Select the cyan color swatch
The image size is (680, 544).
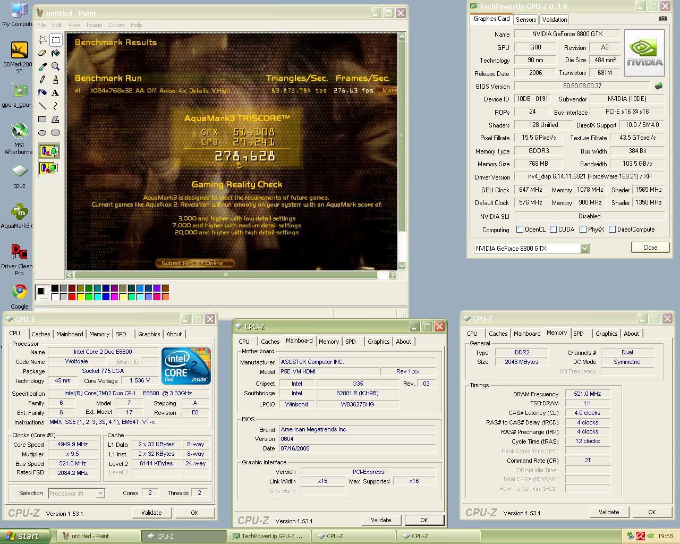coord(97,297)
